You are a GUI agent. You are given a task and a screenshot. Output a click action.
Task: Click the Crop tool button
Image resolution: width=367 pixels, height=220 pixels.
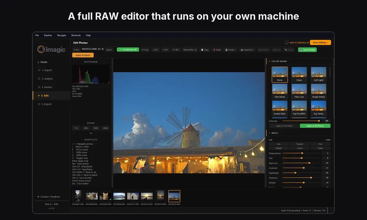click(145, 50)
